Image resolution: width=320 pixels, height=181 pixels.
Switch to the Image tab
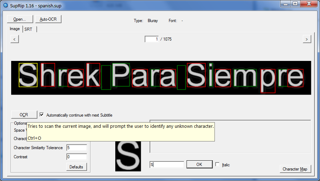click(x=15, y=29)
